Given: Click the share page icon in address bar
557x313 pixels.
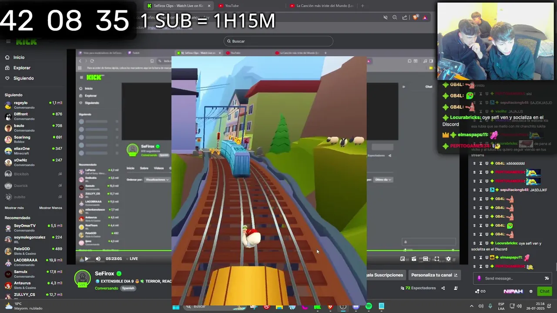Looking at the screenshot, I should click(405, 17).
